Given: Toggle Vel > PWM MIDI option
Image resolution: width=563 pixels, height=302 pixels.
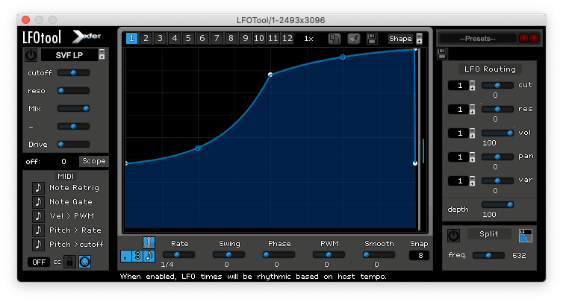Looking at the screenshot, I should (38, 216).
